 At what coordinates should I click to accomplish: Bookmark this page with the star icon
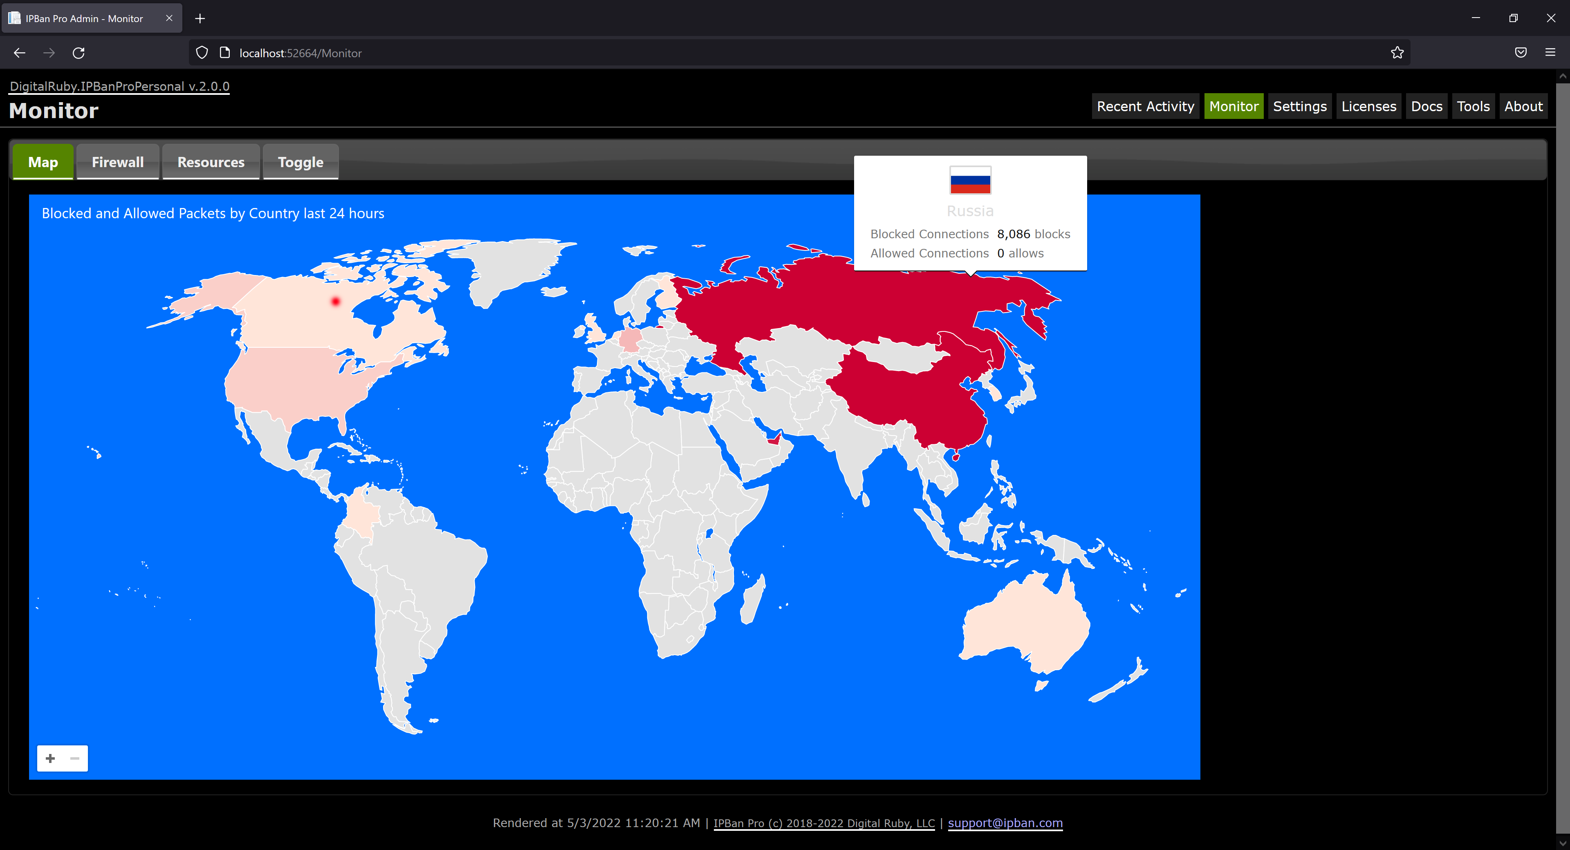point(1397,53)
